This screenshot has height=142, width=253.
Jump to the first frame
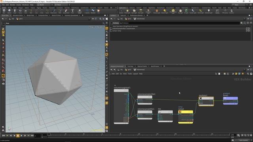click(x=4, y=136)
